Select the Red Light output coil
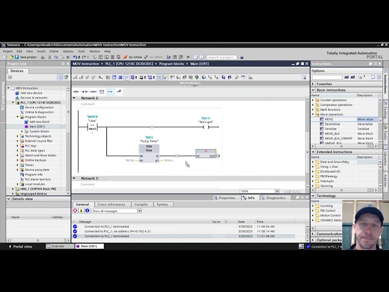Image resolution: width=389 pixels, height=292 pixels. tap(206, 127)
